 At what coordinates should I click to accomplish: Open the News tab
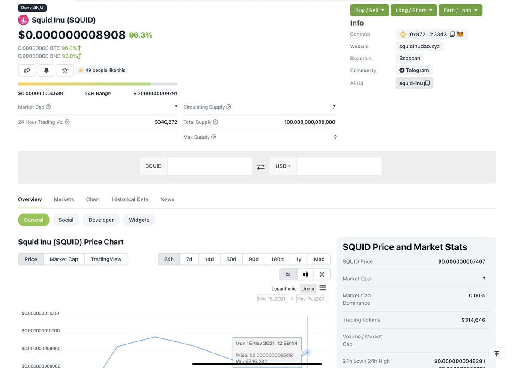[167, 199]
